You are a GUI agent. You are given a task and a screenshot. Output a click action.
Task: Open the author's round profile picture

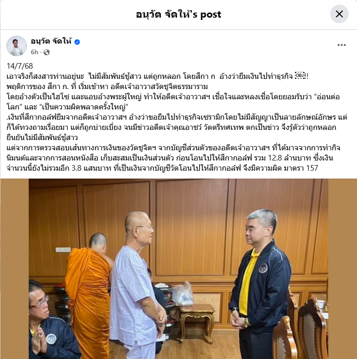pos(17,46)
